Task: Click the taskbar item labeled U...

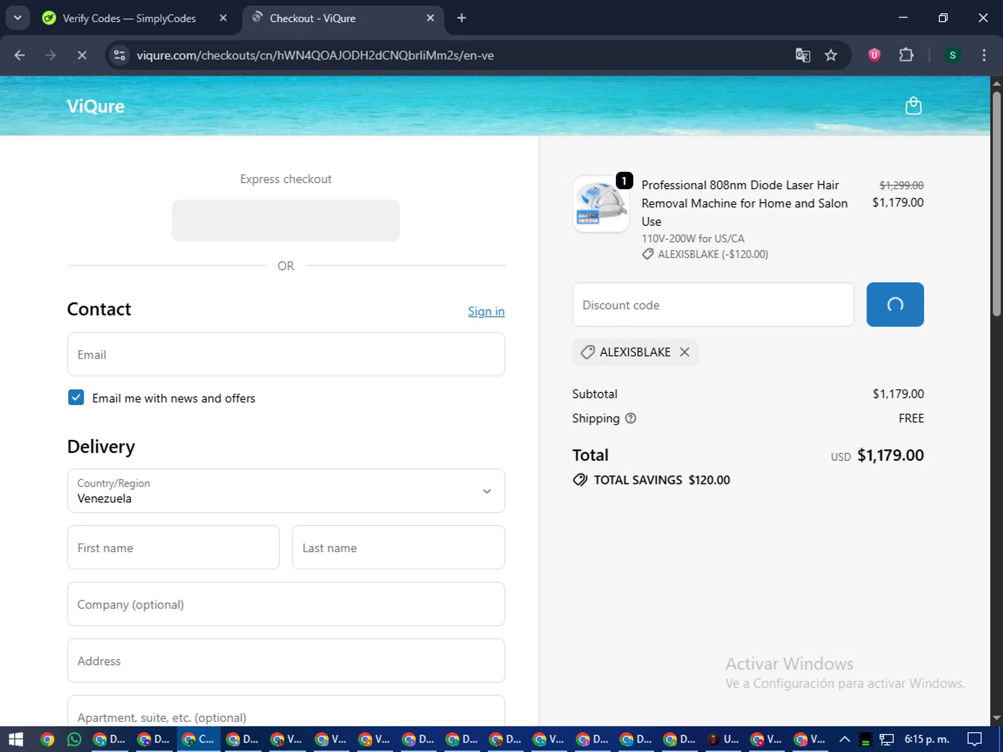Action: [x=725, y=739]
